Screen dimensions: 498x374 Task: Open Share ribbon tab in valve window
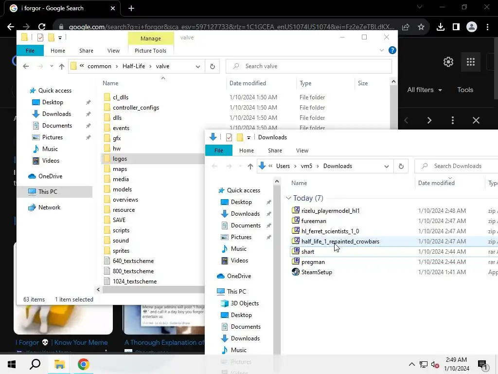click(86, 51)
